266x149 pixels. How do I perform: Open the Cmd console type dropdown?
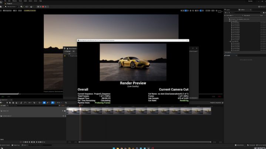tap(25, 145)
